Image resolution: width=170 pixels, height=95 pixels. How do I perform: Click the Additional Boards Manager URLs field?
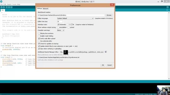82,52
